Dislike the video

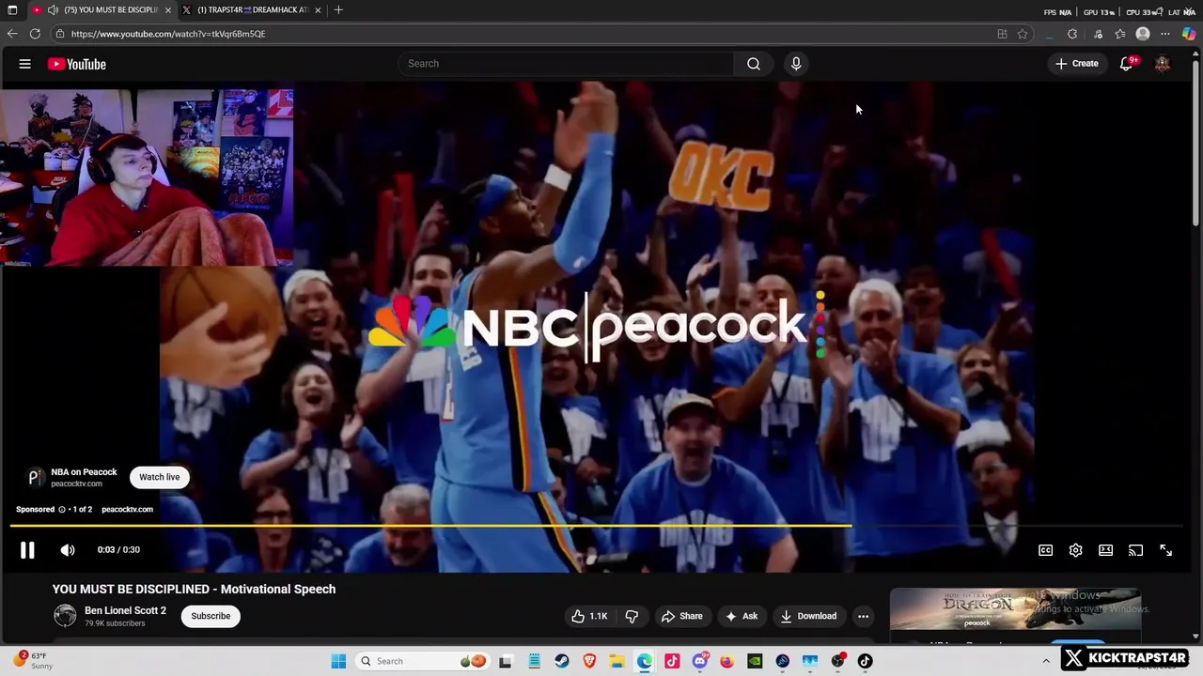632,616
